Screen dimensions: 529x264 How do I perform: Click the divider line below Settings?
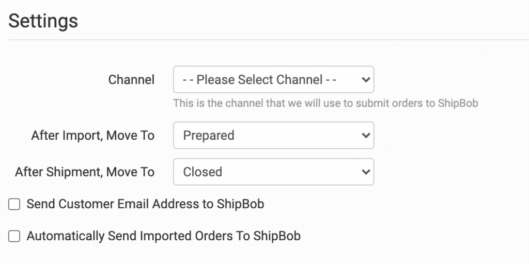pos(264,40)
